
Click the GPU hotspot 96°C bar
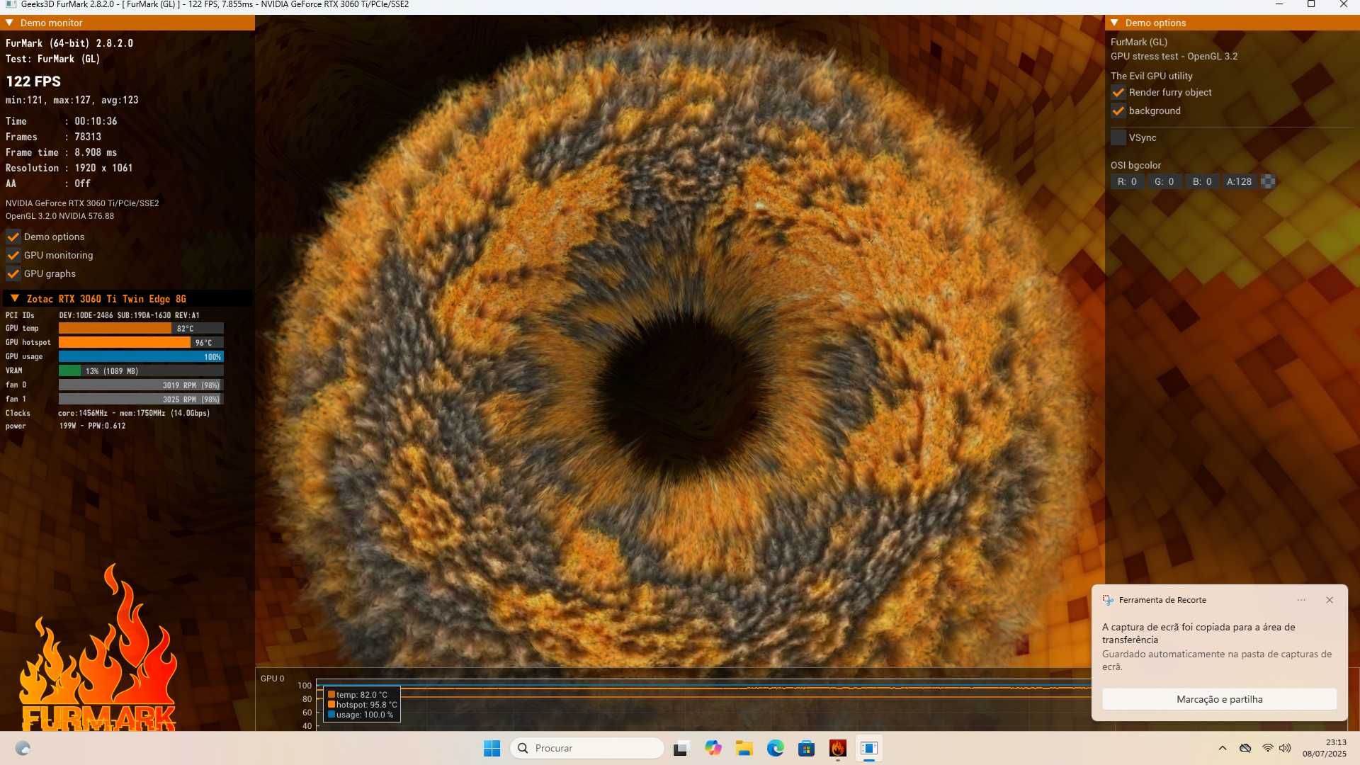pyautogui.click(x=141, y=342)
